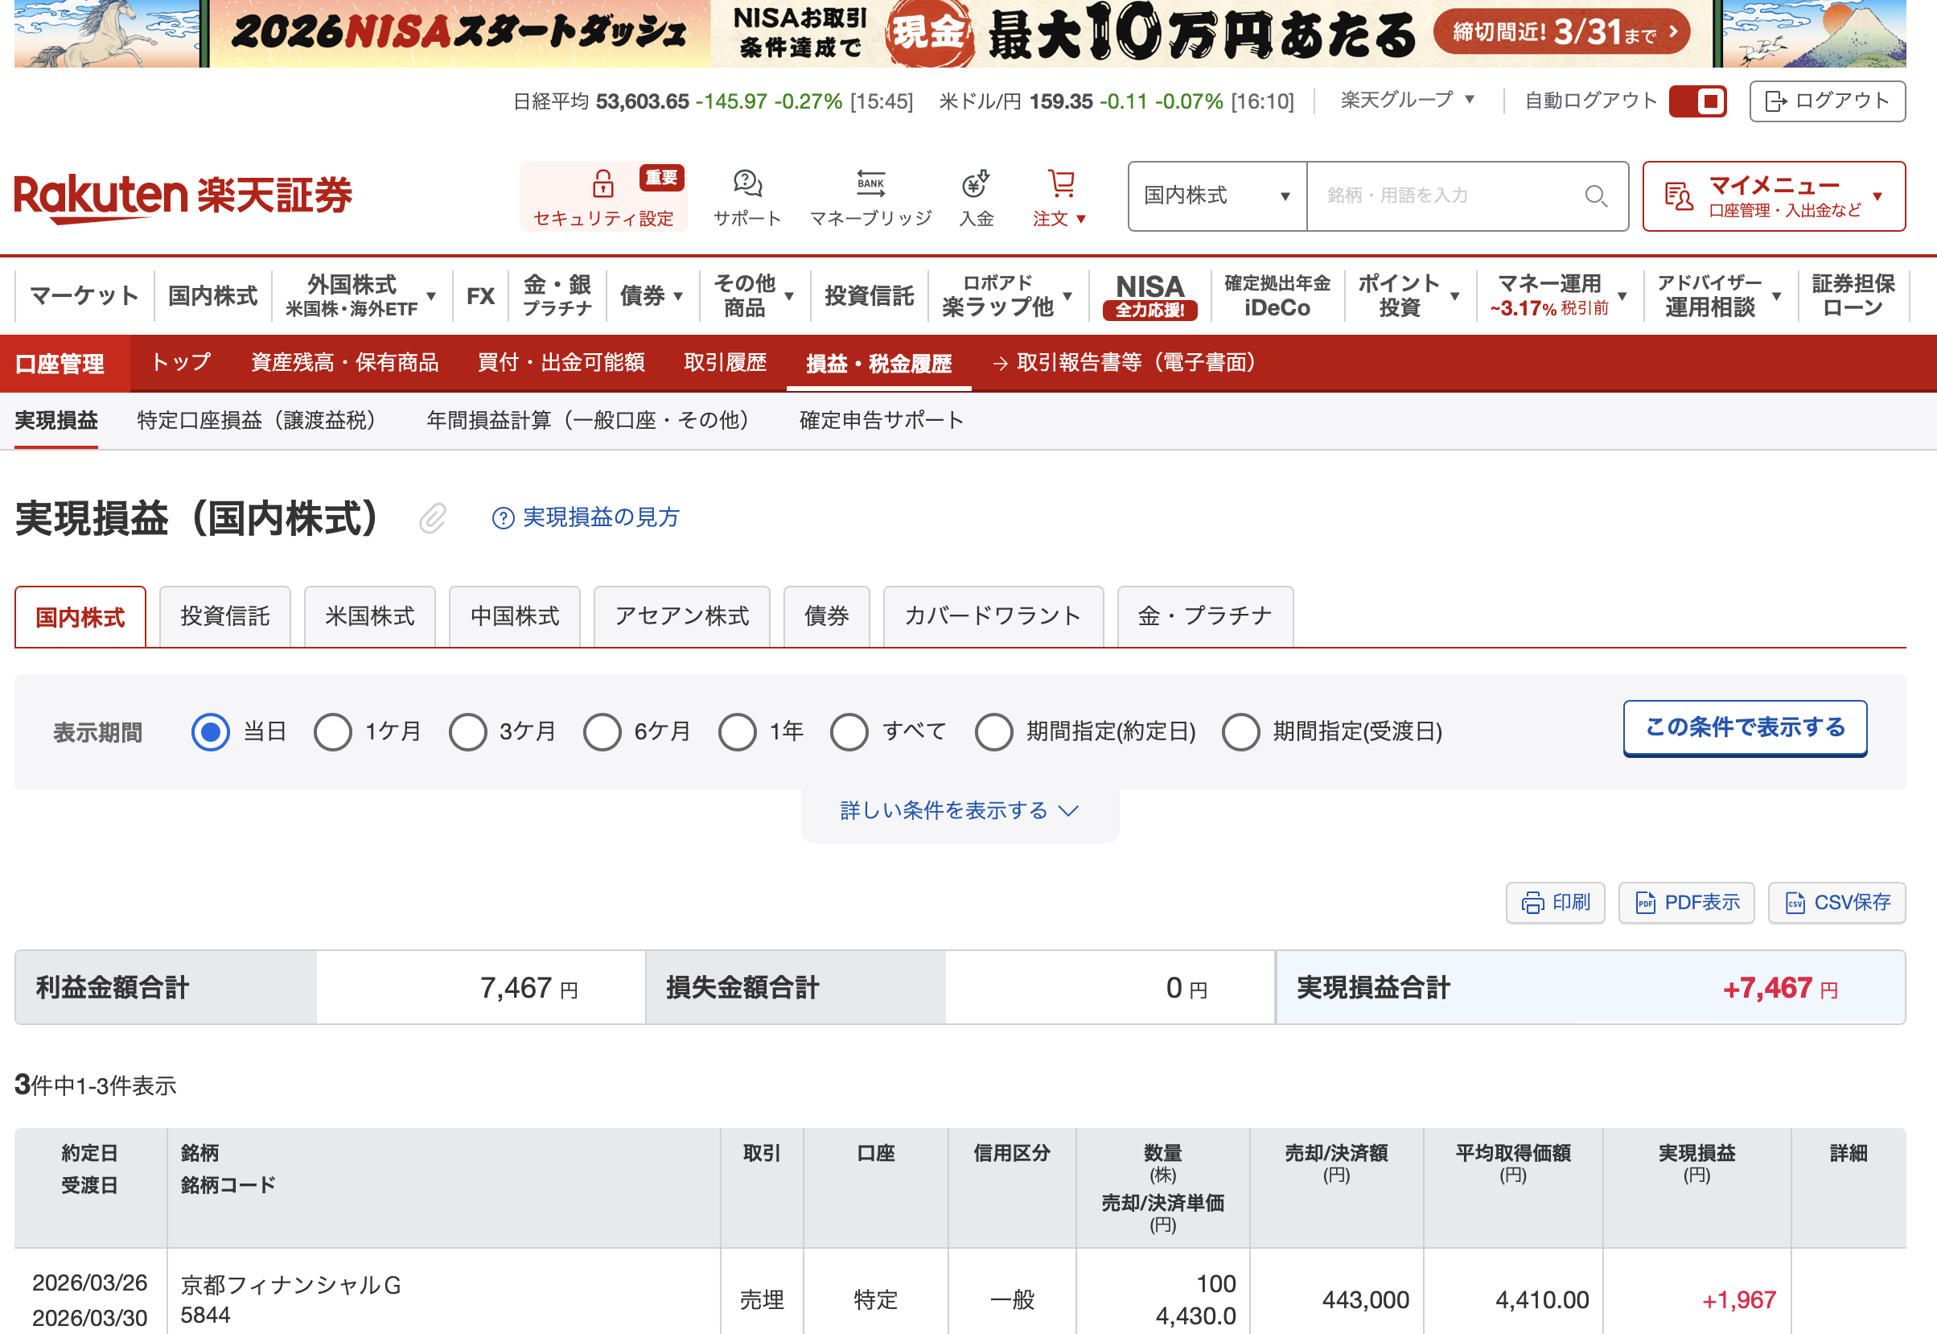Select the 1ヶ月 display period radio

tap(332, 731)
